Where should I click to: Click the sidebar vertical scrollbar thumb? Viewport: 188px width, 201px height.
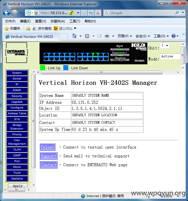coord(34,121)
